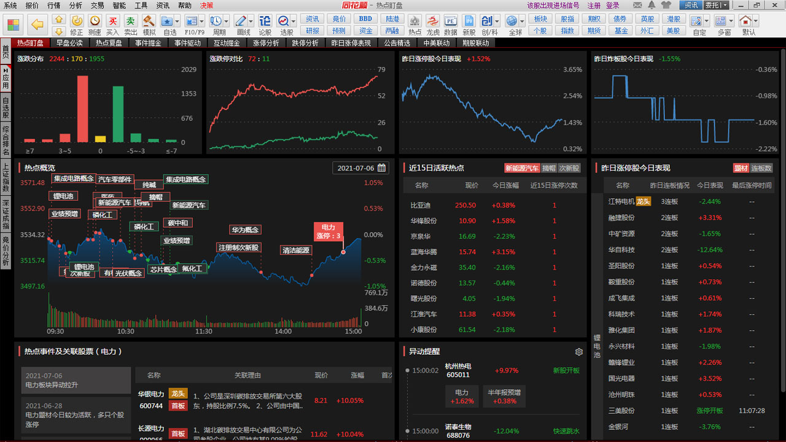
Task: Click the 买入 (buy) toolbar icon
Action: (112, 25)
